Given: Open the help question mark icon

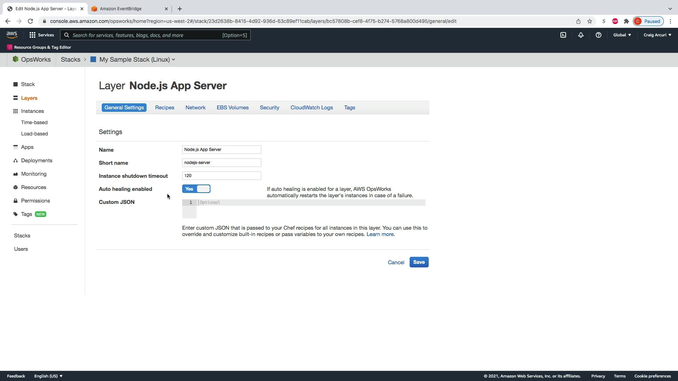Looking at the screenshot, I should pyautogui.click(x=598, y=35).
